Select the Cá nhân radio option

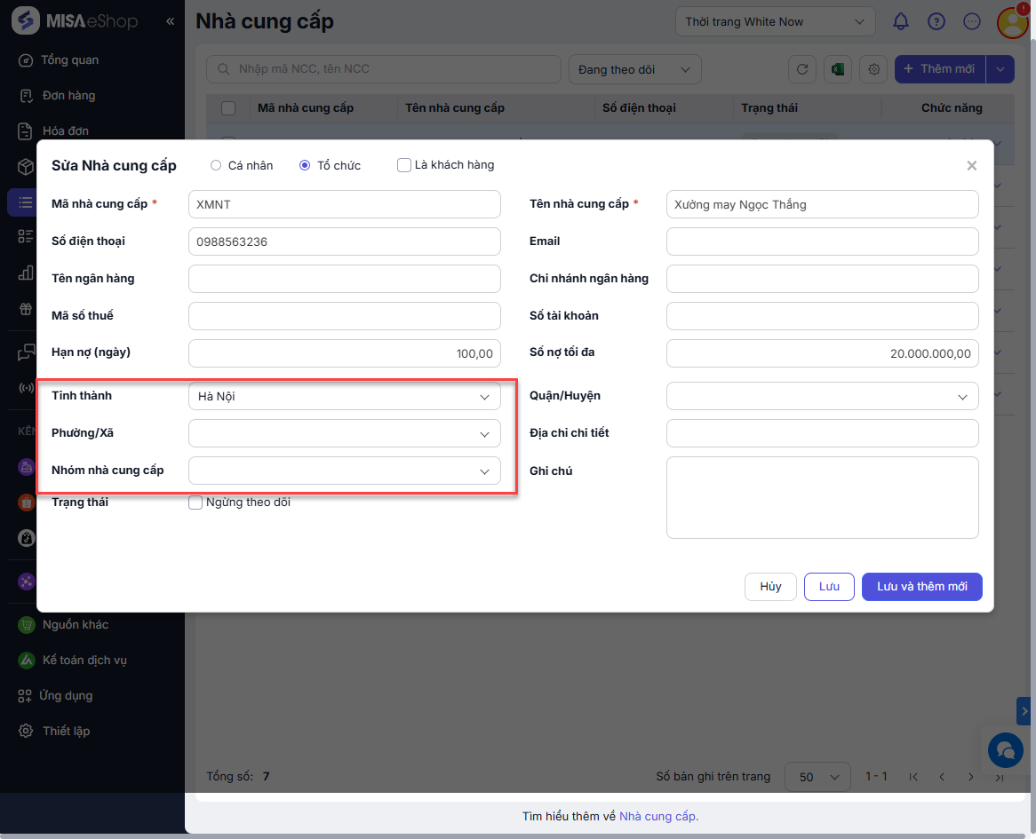click(215, 166)
